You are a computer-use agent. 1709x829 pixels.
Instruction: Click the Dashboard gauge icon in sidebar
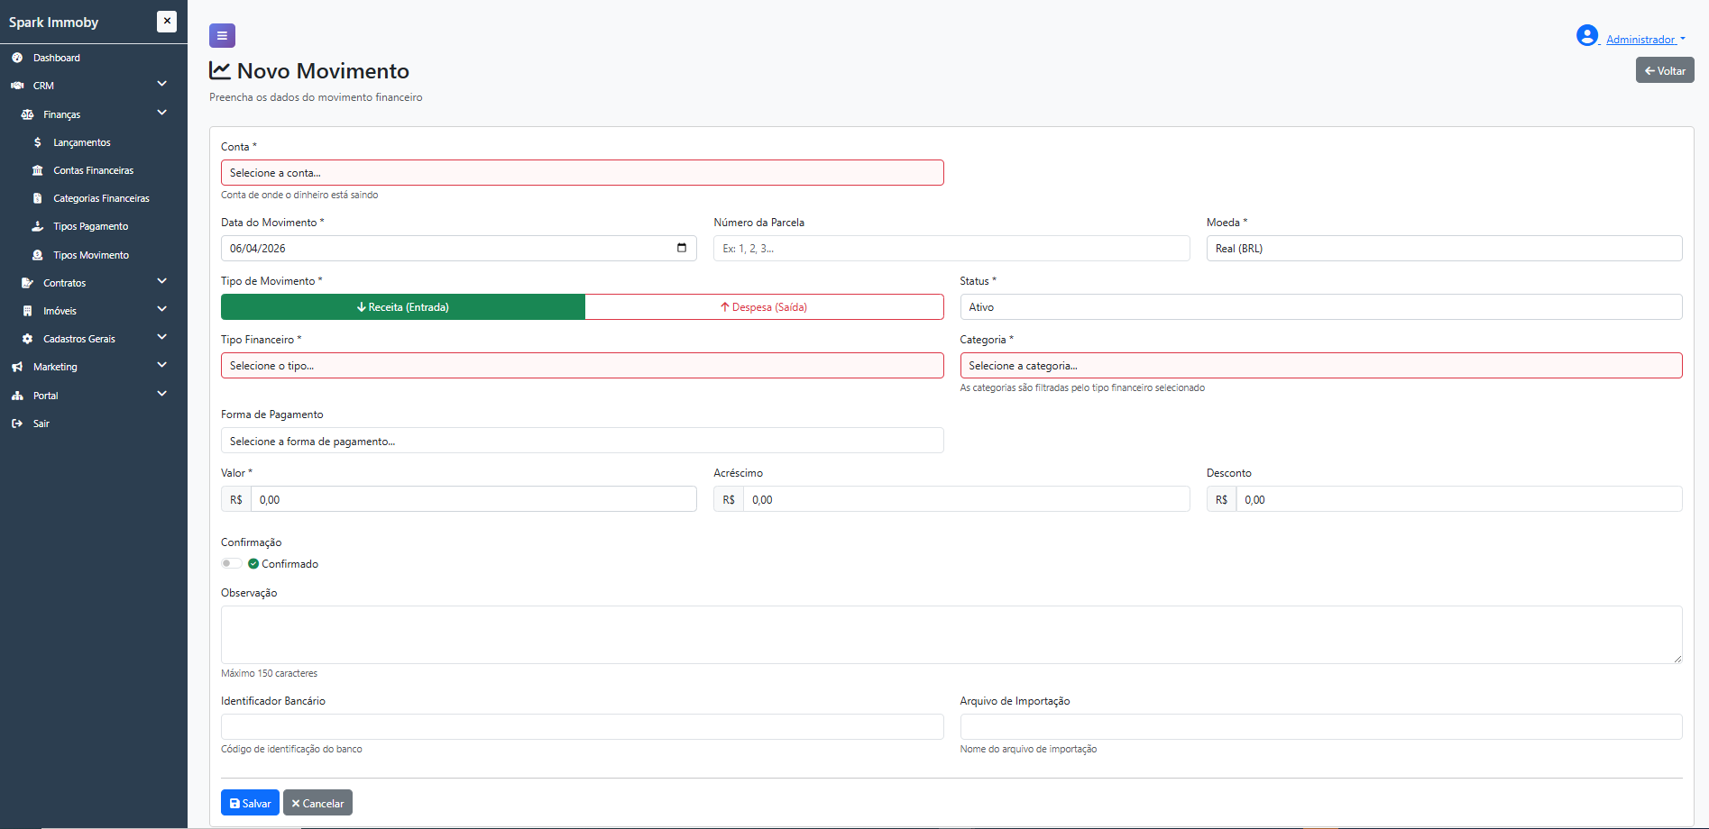tap(17, 58)
